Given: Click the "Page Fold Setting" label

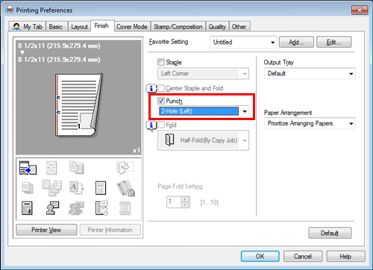Looking at the screenshot, I should [x=180, y=186].
